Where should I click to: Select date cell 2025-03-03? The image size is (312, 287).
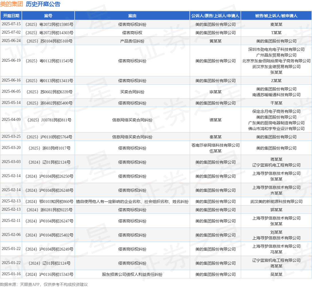click(x=11, y=162)
